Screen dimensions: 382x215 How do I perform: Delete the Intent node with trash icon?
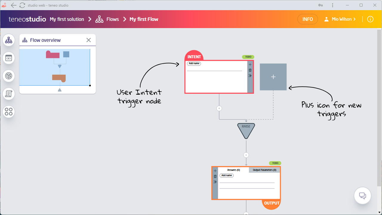(250, 70)
